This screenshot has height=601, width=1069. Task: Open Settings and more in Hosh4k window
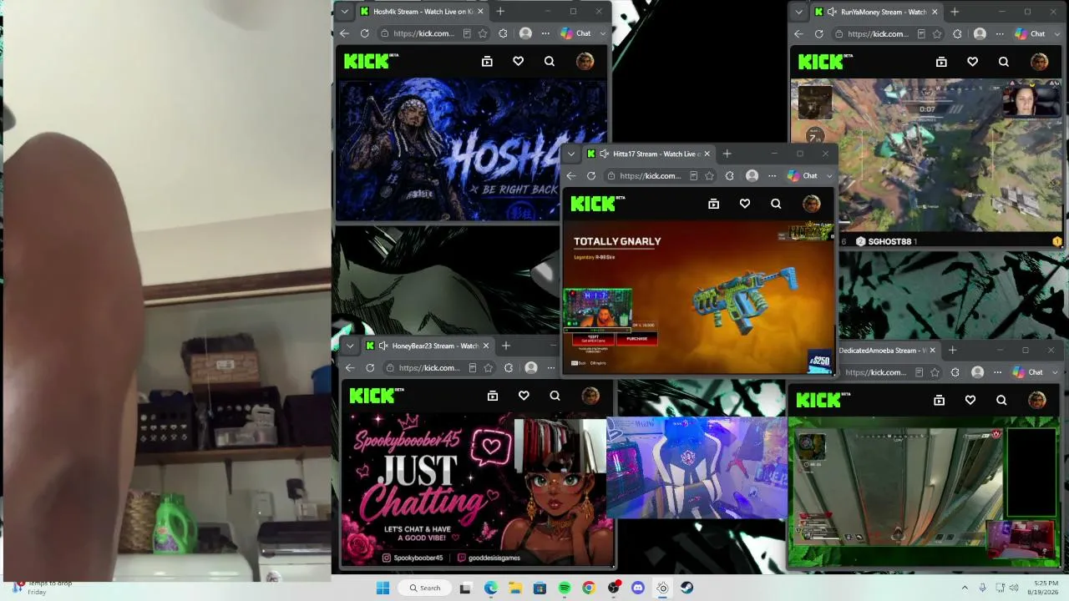[545, 33]
